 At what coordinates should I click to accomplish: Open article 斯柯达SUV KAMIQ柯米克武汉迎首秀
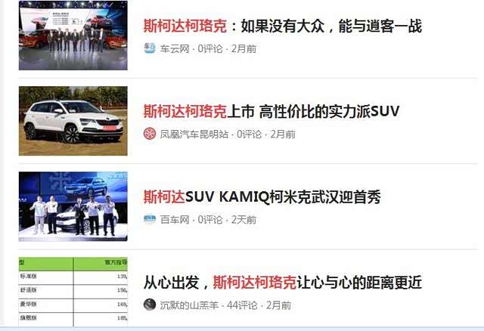[x=262, y=196]
